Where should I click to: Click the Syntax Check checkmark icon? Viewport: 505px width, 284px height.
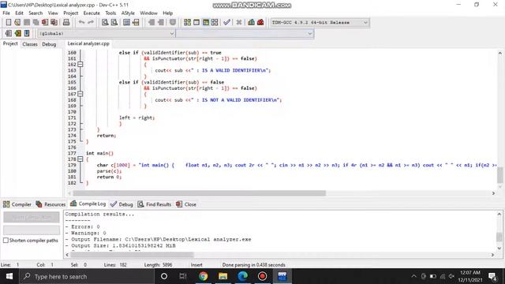coord(226,22)
